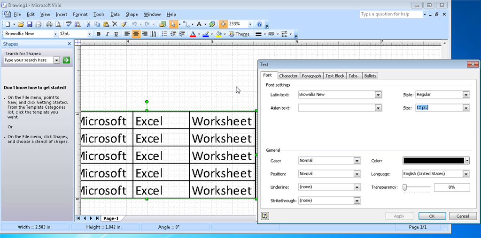Click the Search for Shapes input field
Screen dimensions: 481x238
tap(29, 60)
